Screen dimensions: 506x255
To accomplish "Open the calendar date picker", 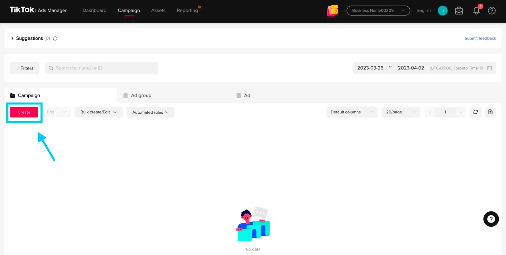I will tap(490, 68).
